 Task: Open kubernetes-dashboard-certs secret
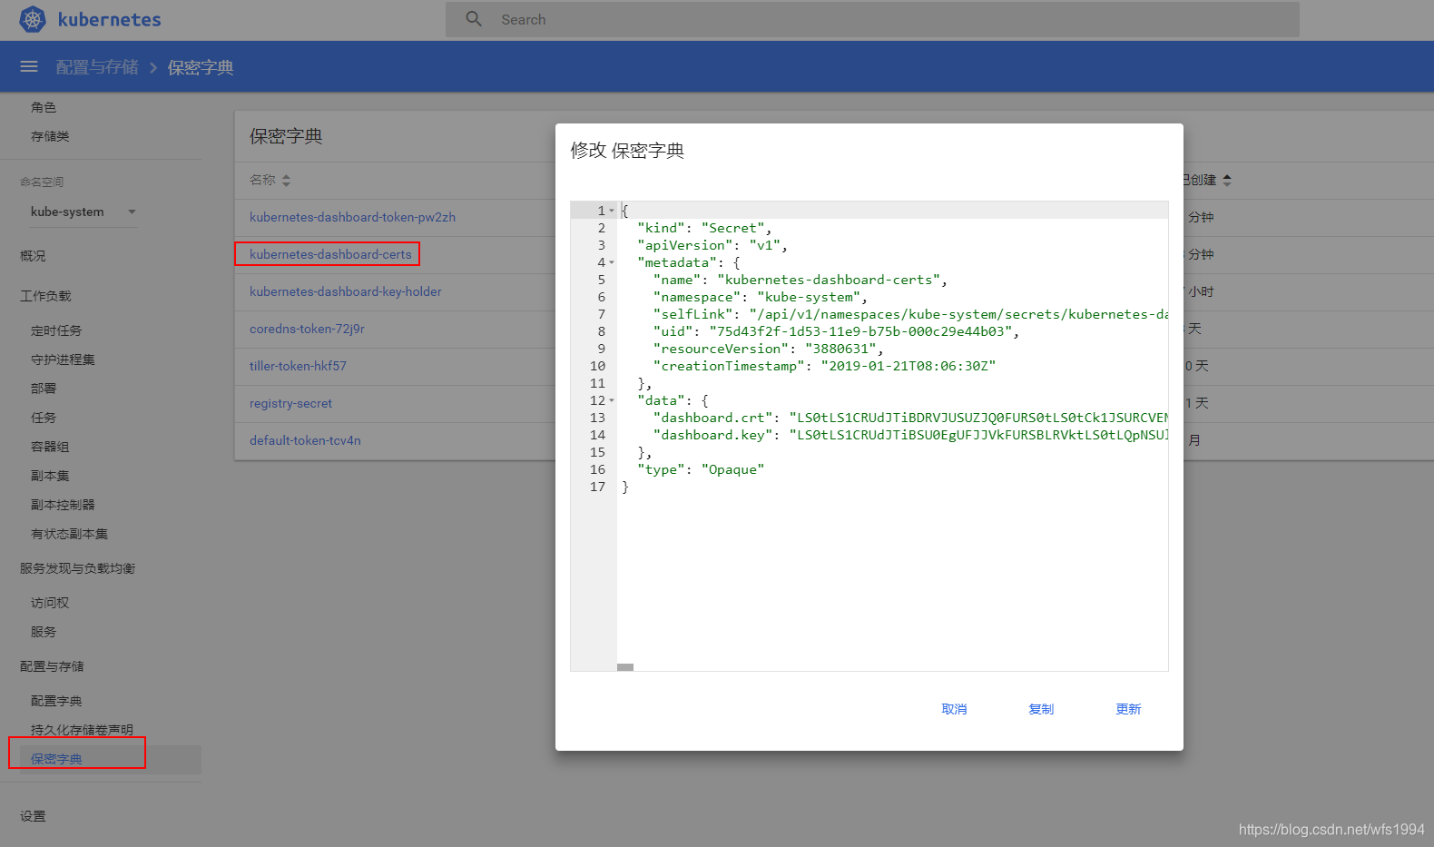pos(330,254)
